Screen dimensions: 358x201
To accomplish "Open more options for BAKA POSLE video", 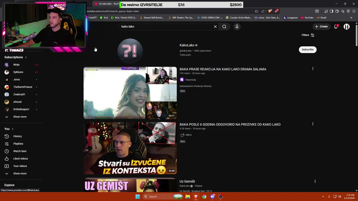I will (x=313, y=124).
